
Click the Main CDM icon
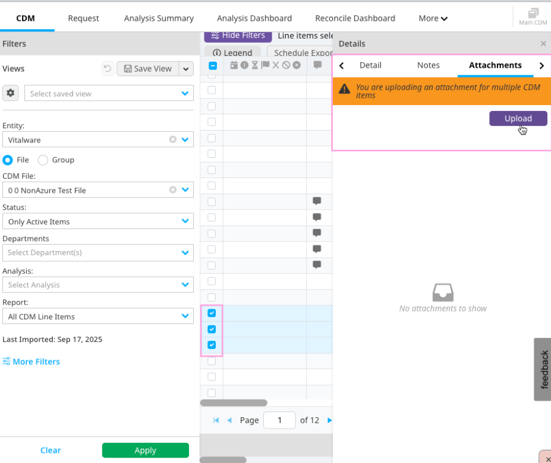(x=533, y=17)
